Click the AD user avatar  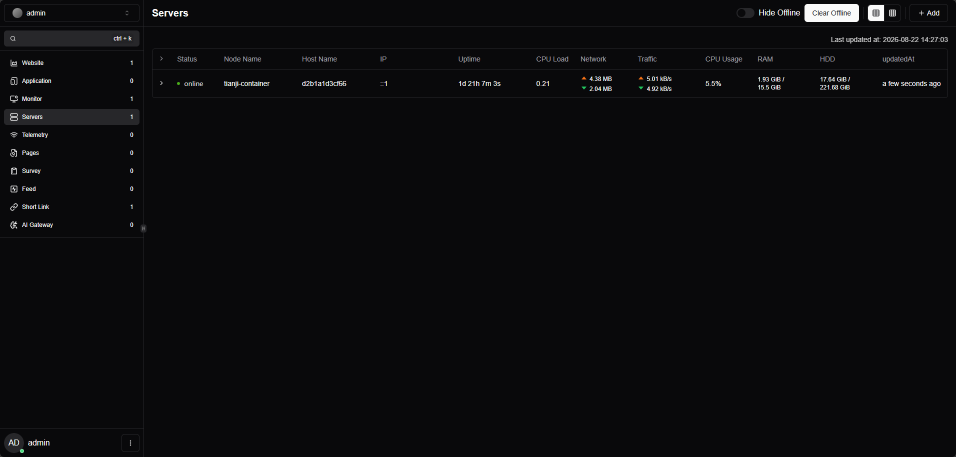tap(14, 443)
